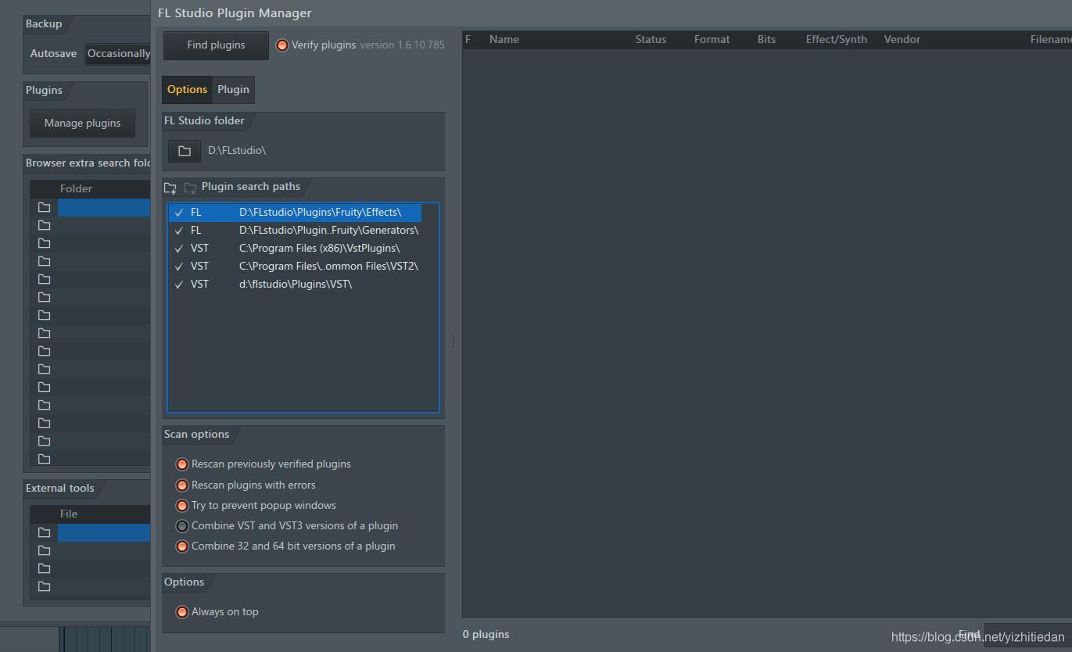
Task: Uncheck the Common Files\VST2 path checkmark
Action: coord(179,267)
